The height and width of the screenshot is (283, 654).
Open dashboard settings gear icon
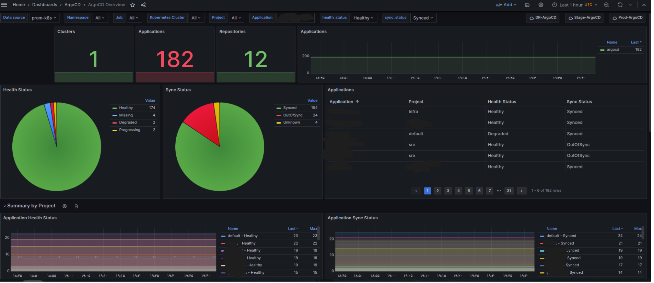pyautogui.click(x=541, y=5)
